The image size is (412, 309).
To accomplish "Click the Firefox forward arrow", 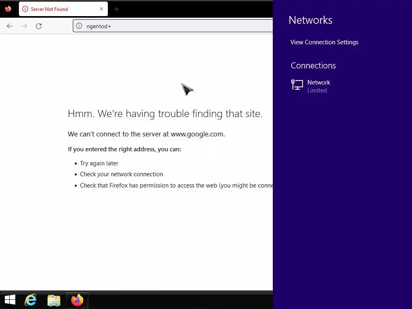I will tap(24, 26).
